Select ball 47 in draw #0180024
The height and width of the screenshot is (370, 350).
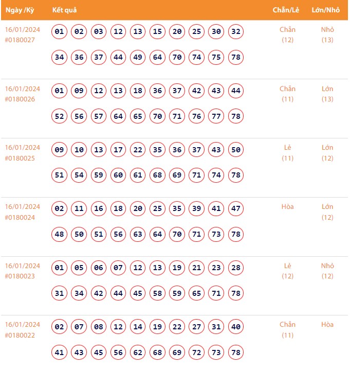coord(236,209)
